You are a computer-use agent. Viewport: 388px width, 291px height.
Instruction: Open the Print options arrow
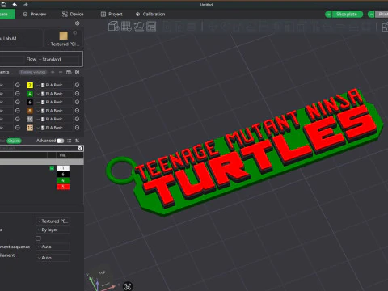[x=371, y=15]
